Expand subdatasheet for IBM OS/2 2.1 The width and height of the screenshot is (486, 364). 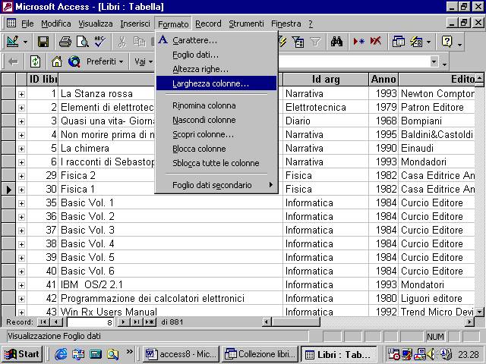pos(21,285)
